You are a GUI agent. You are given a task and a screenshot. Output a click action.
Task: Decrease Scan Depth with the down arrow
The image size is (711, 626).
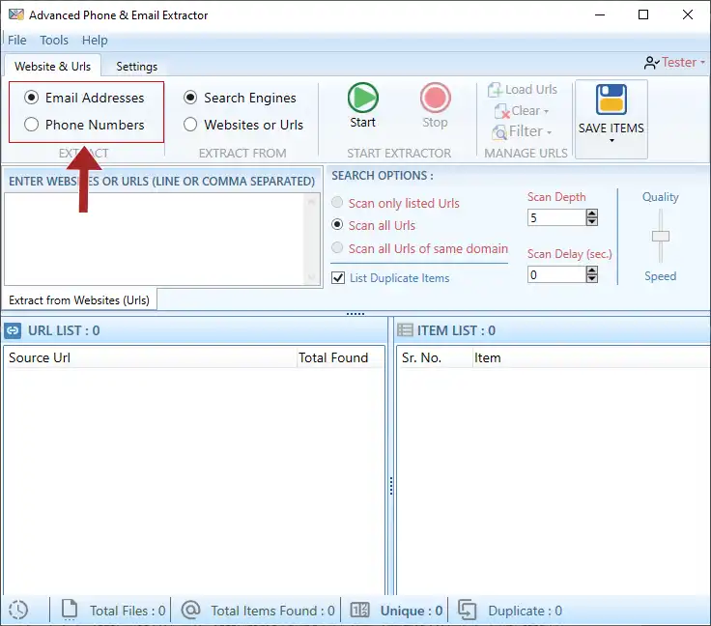592,221
